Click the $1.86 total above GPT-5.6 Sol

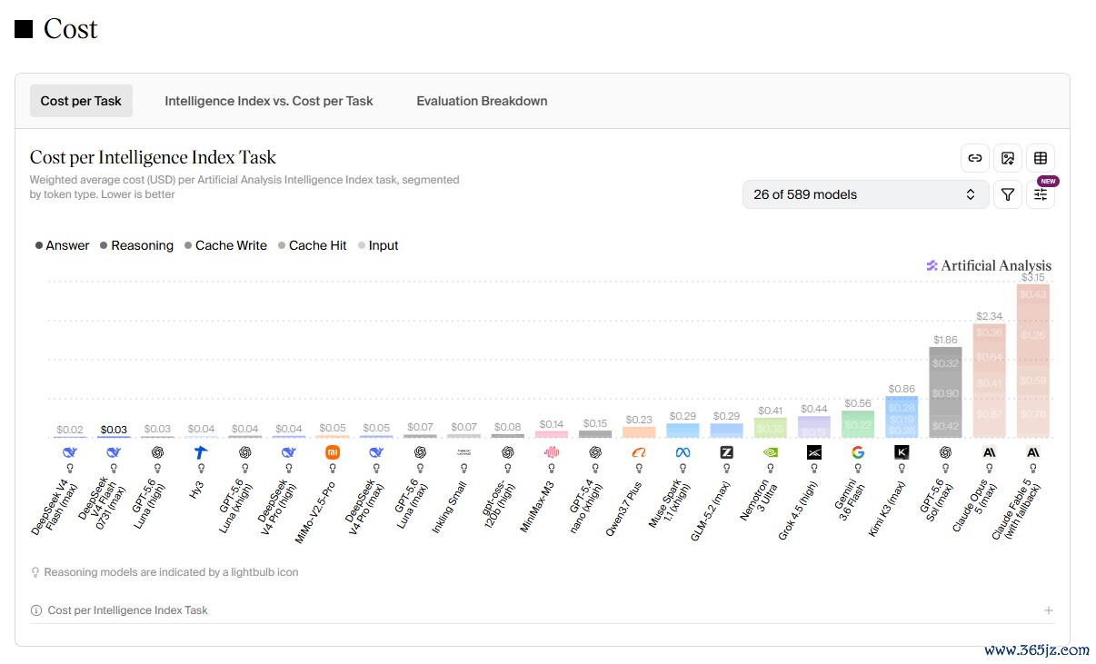click(x=945, y=340)
